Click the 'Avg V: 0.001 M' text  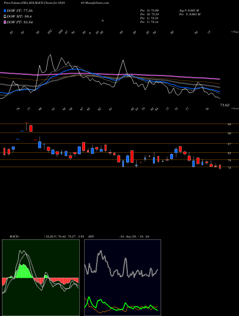[x=189, y=10]
